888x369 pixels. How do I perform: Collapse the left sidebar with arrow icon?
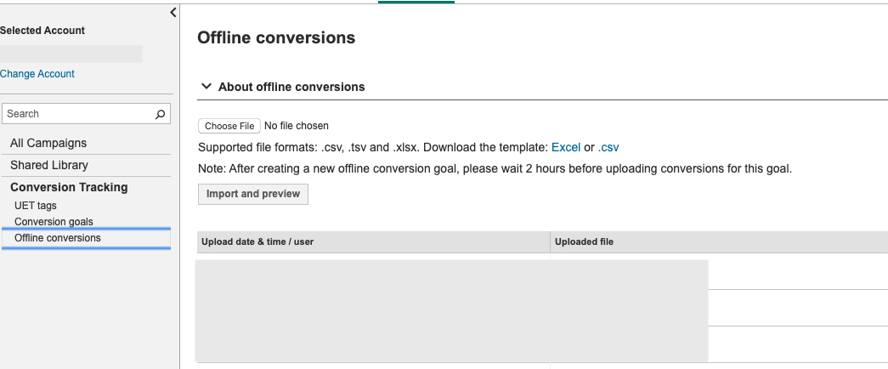click(173, 13)
